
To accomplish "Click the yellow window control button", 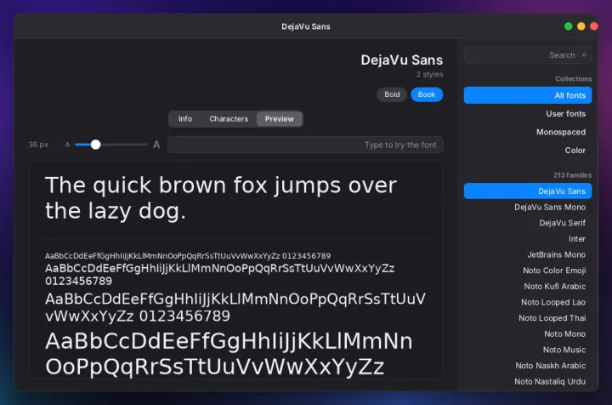I will pyautogui.click(x=581, y=26).
